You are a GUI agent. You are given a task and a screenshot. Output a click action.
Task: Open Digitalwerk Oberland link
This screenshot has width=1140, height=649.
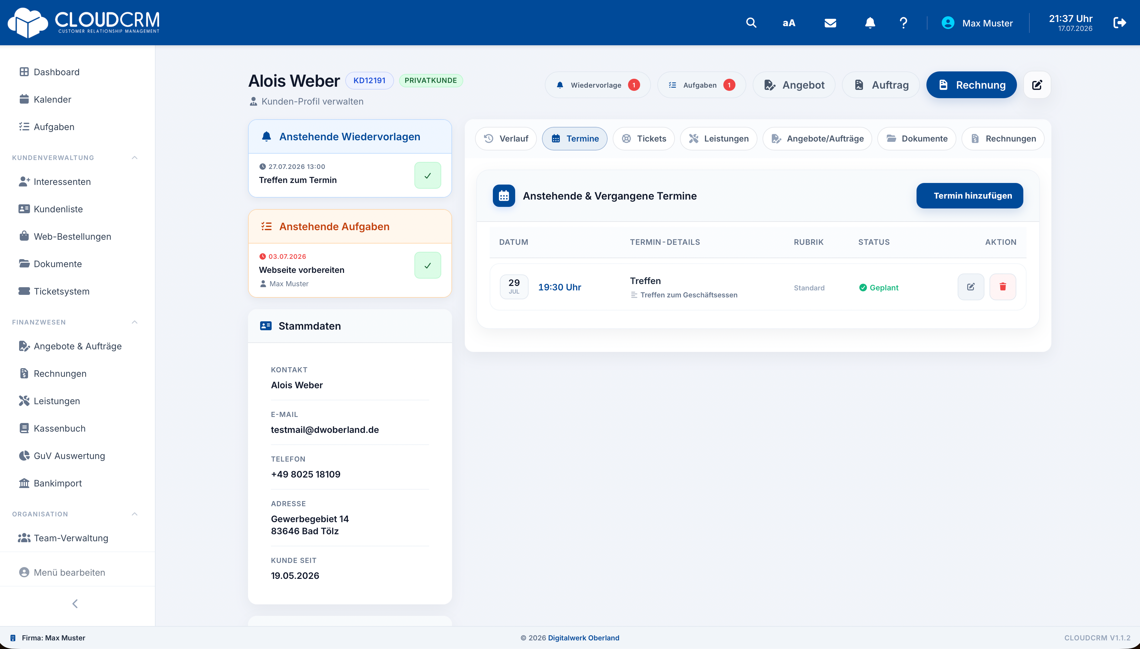(x=583, y=638)
